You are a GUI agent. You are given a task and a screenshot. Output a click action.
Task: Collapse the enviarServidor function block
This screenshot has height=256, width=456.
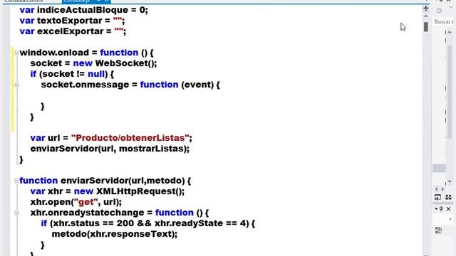[x=16, y=181]
